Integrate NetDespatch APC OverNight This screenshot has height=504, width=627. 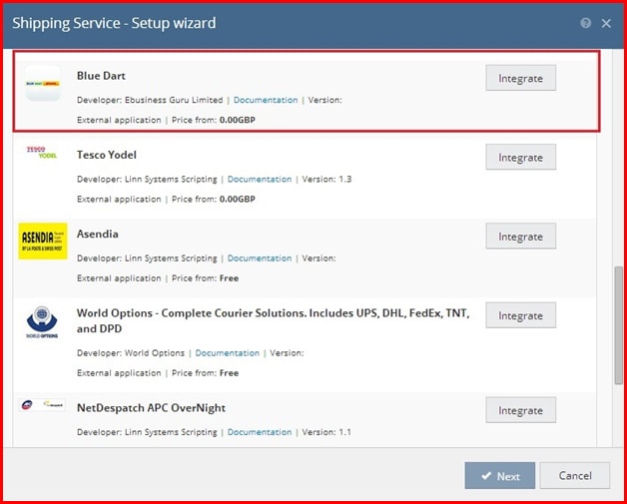coord(520,410)
